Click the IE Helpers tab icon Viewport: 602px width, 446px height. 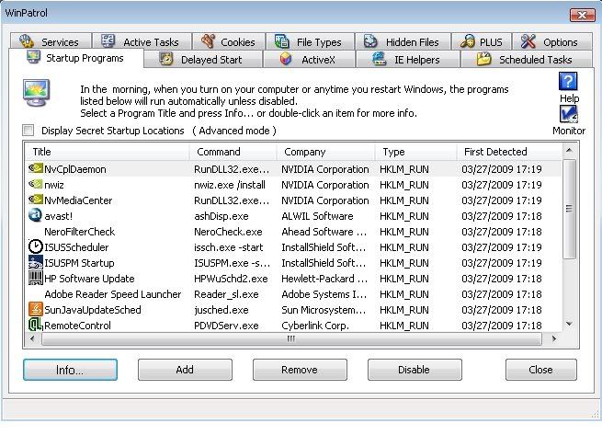click(379, 59)
